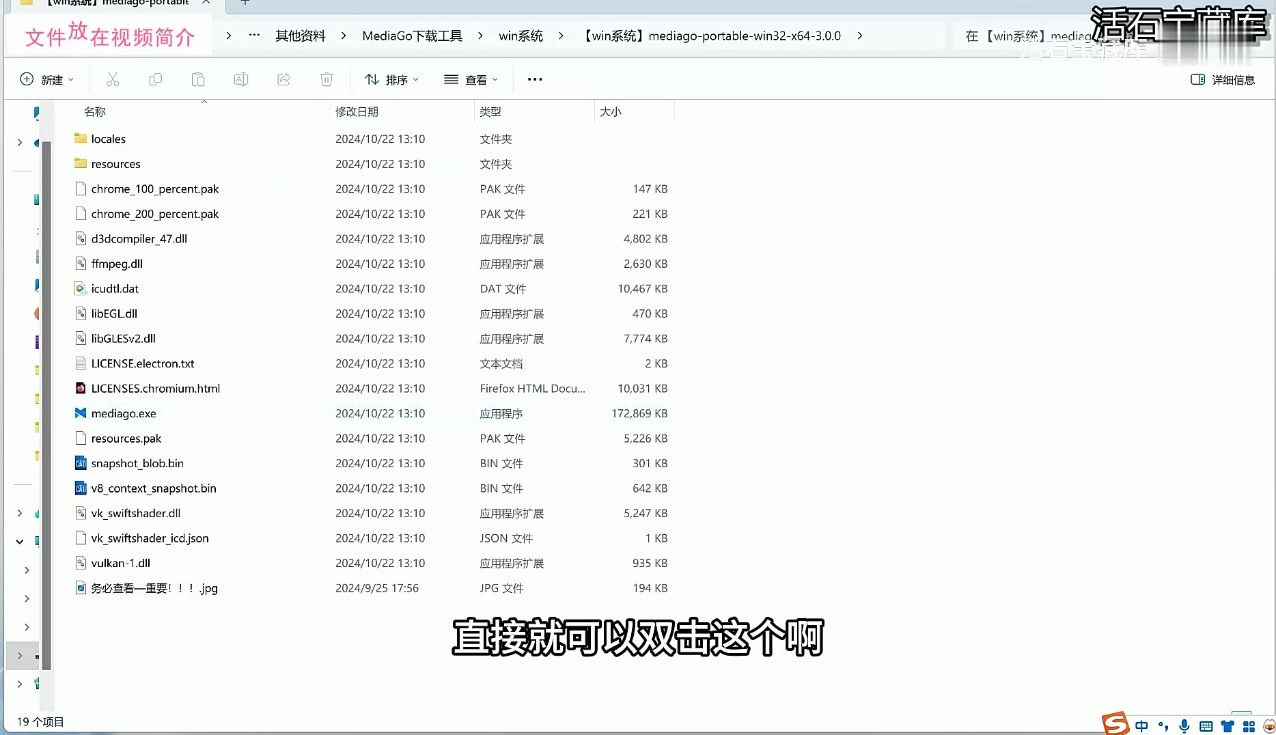This screenshot has width=1276, height=735.
Task: Click the breadcrumb ellipsis button
Action: coord(254,36)
